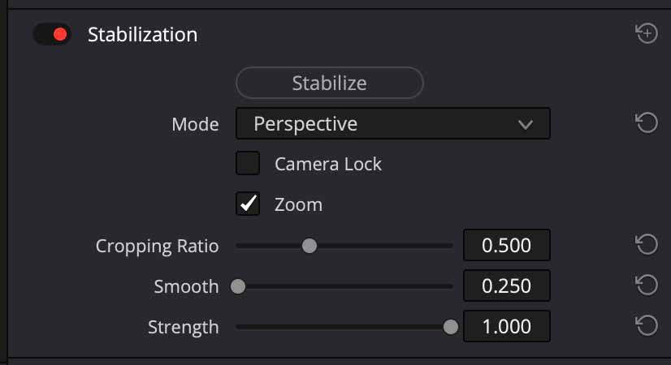Click the Smooth slider handle
This screenshot has height=365, width=671.
coord(238,286)
